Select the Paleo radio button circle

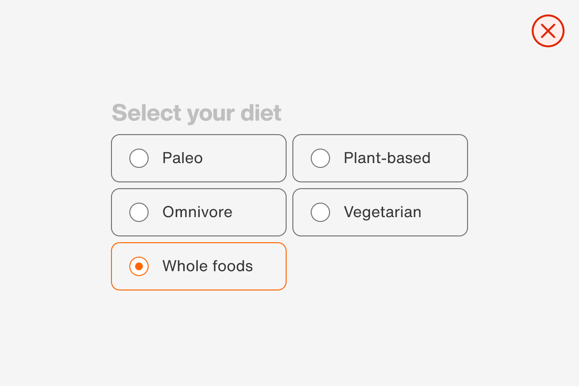pos(139,158)
